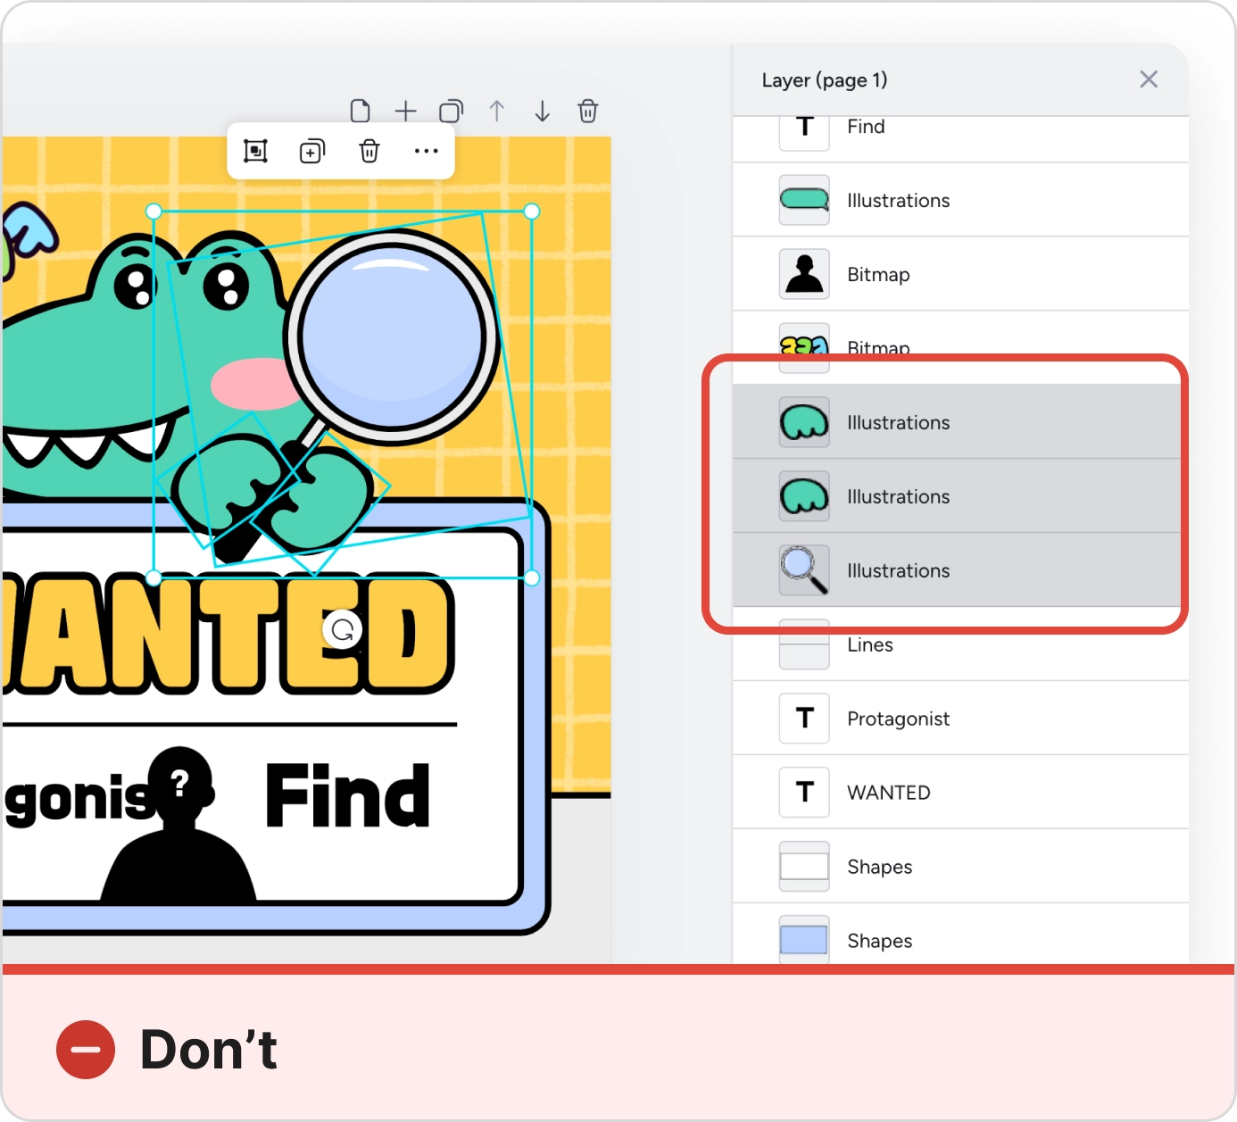The image size is (1237, 1122).
Task: Open more options ellipsis in floating toolbar
Action: 426,151
